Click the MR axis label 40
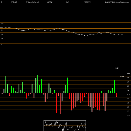 (128, 86)
